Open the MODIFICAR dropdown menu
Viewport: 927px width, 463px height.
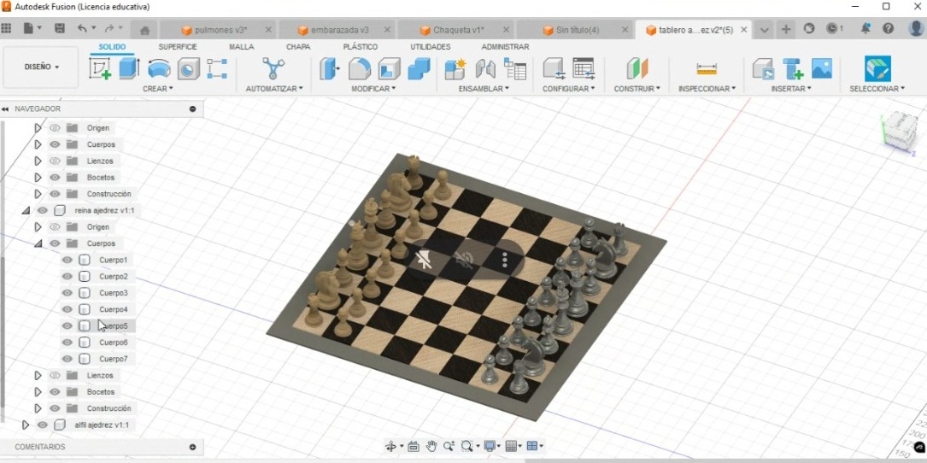[373, 89]
